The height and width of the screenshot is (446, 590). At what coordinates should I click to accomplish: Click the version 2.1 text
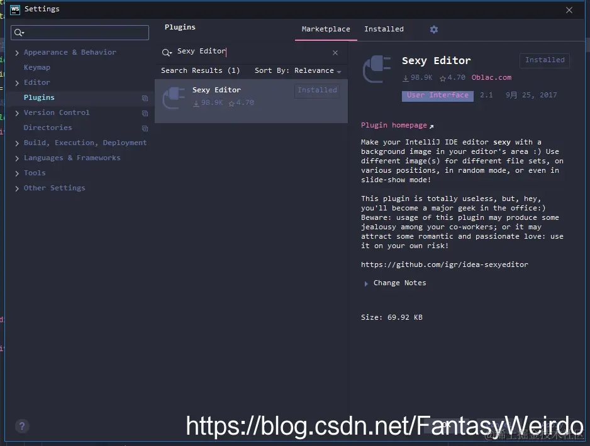click(486, 95)
